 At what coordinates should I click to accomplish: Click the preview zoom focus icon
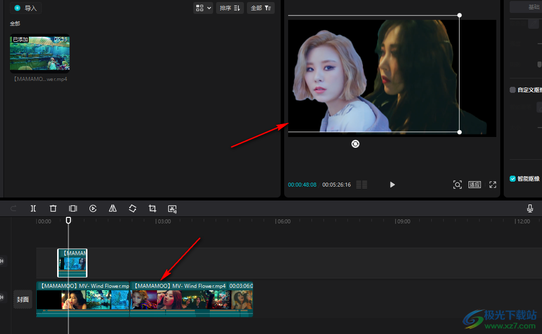point(457,185)
